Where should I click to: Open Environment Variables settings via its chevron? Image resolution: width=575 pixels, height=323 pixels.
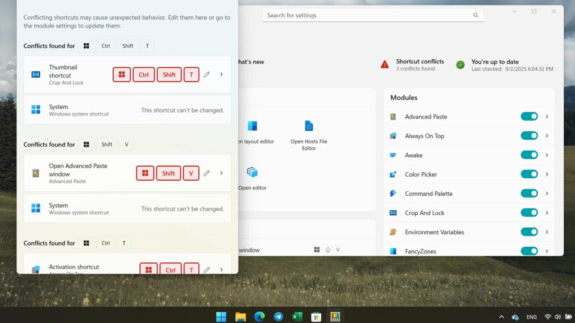pos(547,232)
